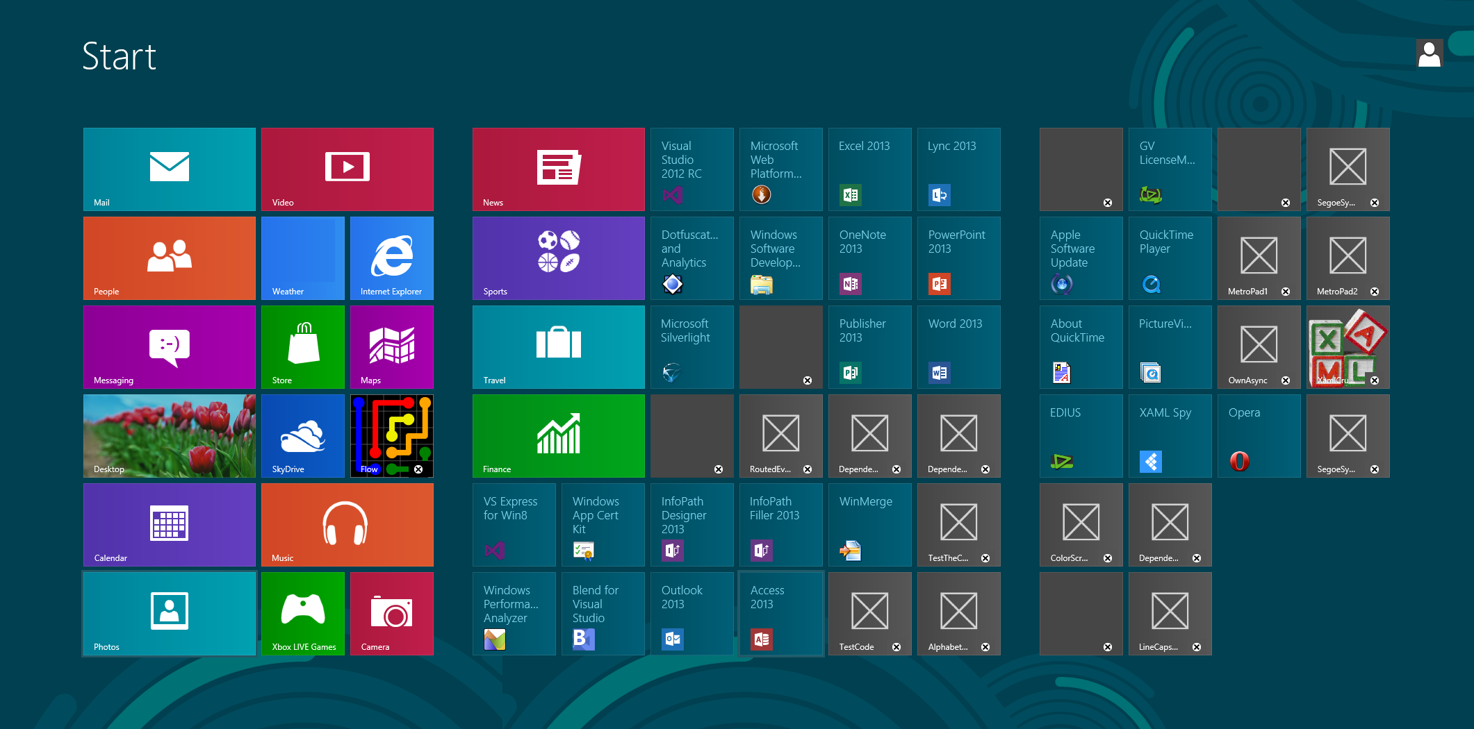Open the SkyDrive tile
This screenshot has width=1474, height=729.
302,435
